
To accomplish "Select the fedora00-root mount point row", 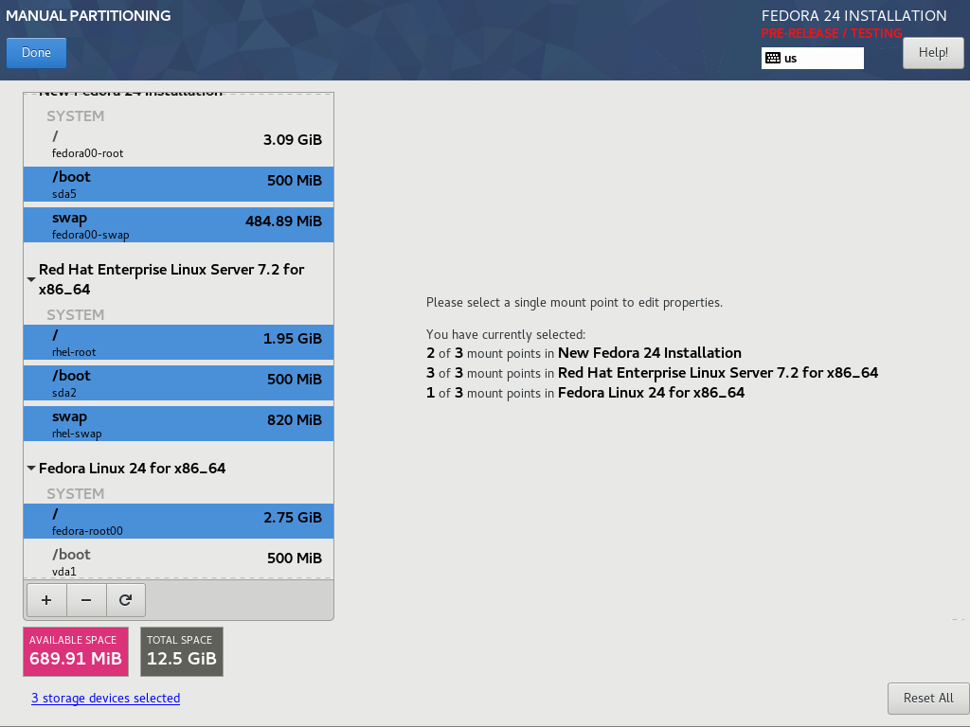I will point(178,144).
